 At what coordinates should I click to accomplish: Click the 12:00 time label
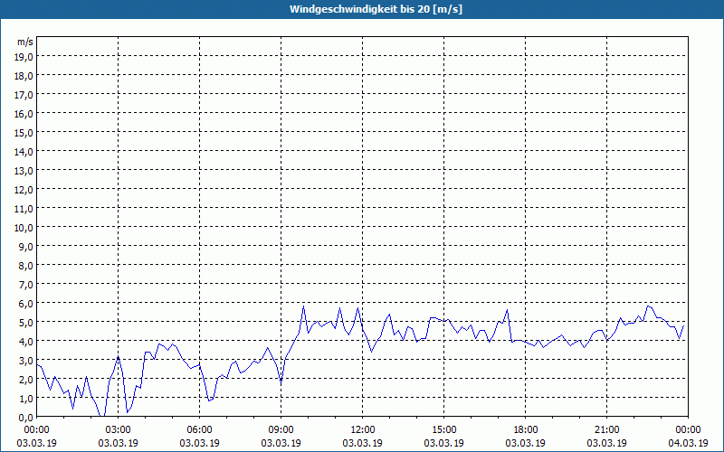[363, 430]
